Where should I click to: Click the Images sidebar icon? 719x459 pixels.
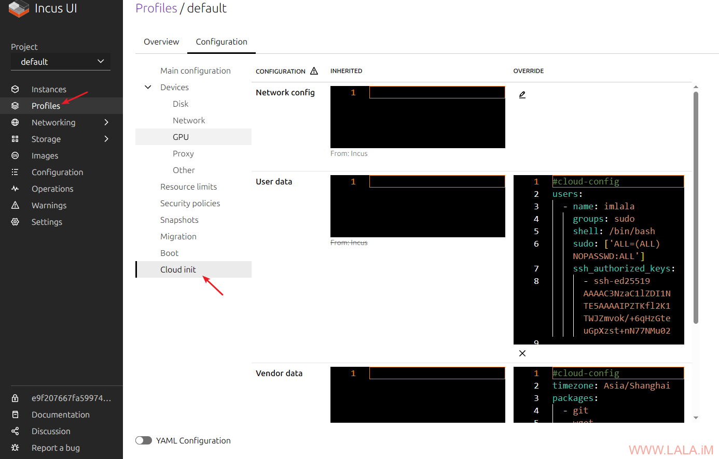pyautogui.click(x=15, y=155)
